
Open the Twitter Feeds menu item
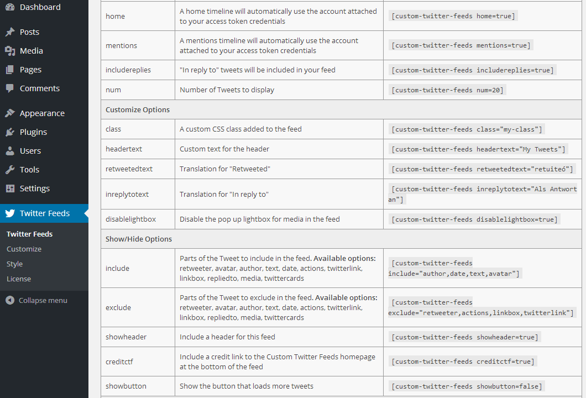click(45, 213)
